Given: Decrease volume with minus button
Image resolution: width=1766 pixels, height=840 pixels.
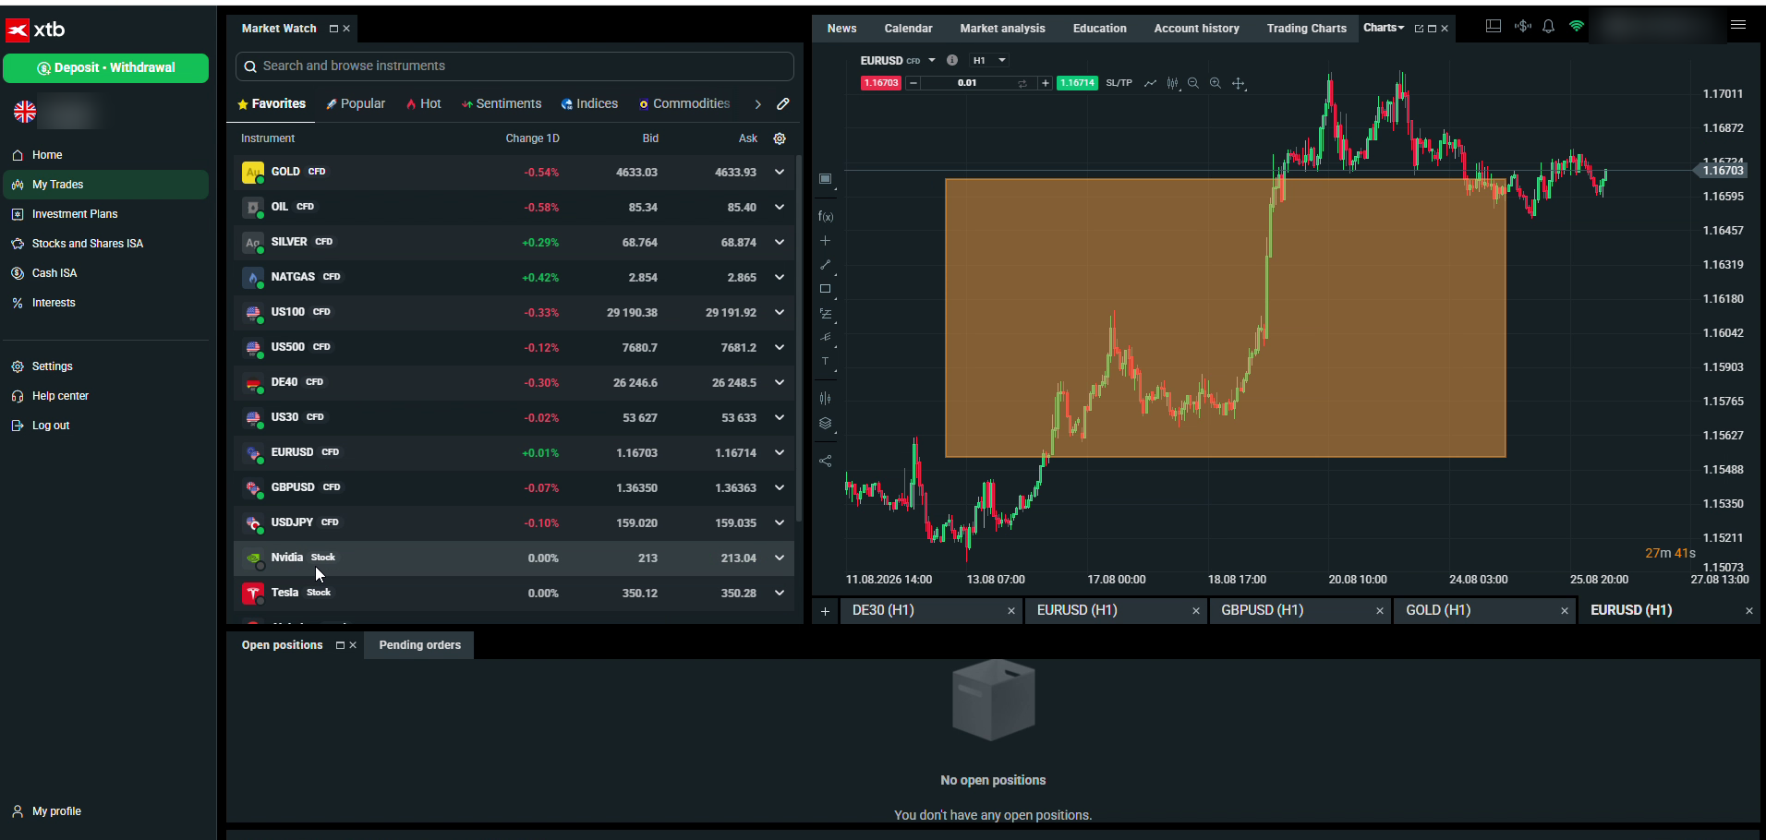Looking at the screenshot, I should (x=913, y=83).
